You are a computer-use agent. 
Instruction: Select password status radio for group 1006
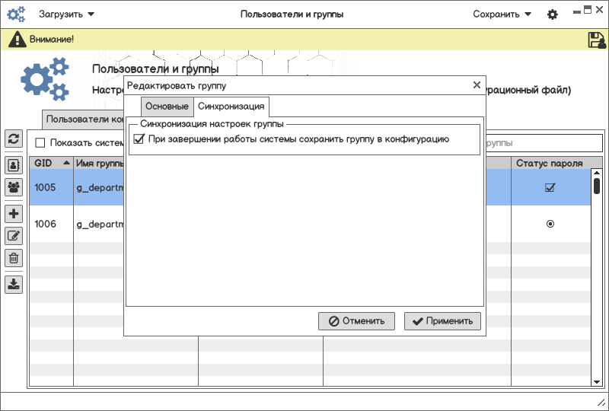point(550,224)
